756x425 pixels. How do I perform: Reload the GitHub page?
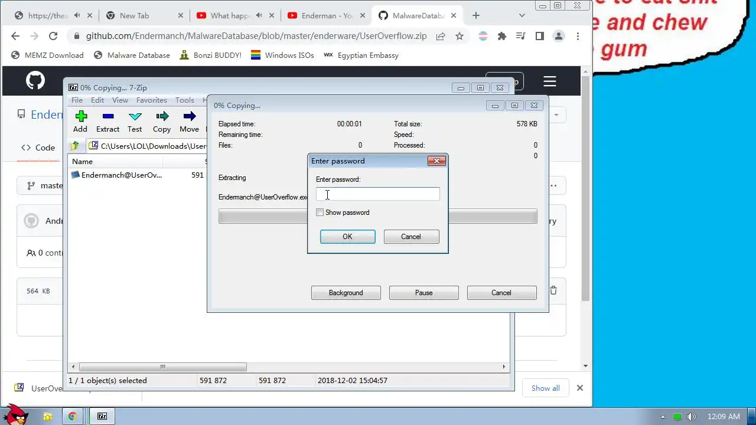tap(53, 36)
